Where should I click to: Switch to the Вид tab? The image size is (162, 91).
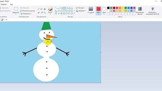pyautogui.click(x=11, y=4)
